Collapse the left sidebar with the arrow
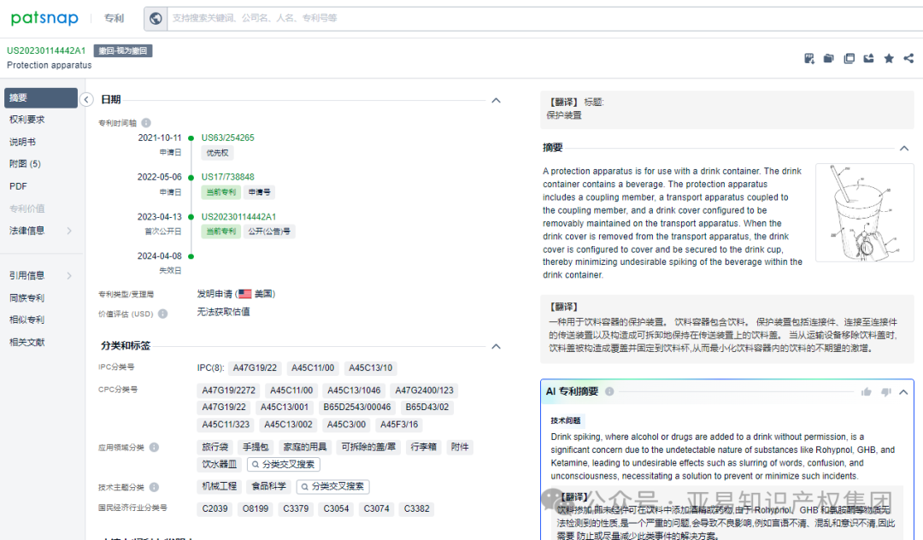The height and width of the screenshot is (540, 923). point(86,99)
